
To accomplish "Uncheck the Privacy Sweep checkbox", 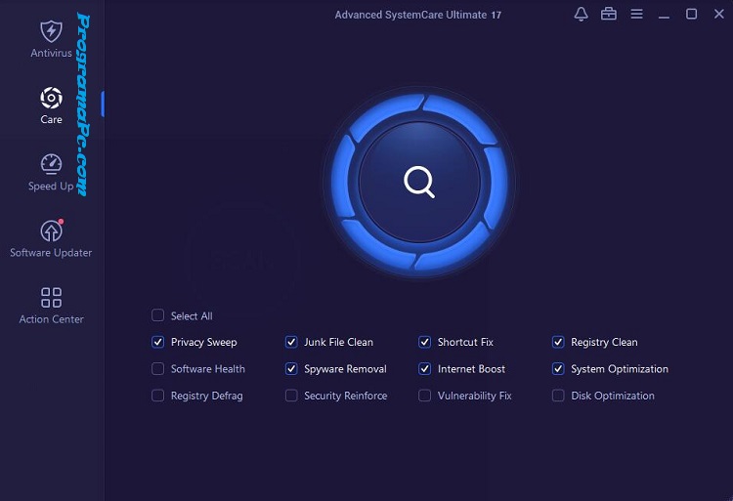I will [158, 342].
